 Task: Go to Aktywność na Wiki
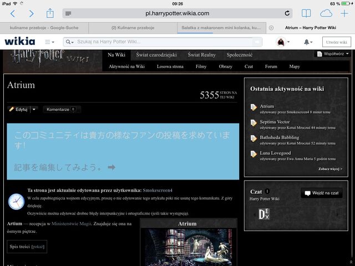coord(126,66)
